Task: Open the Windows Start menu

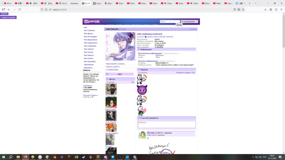Action: pos(4,157)
